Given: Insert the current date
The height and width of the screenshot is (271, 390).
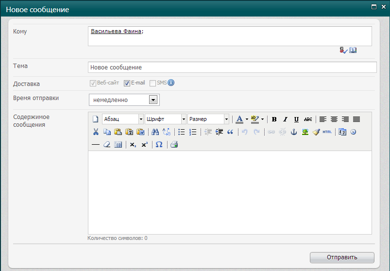Looking at the screenshot, I should tap(342, 132).
